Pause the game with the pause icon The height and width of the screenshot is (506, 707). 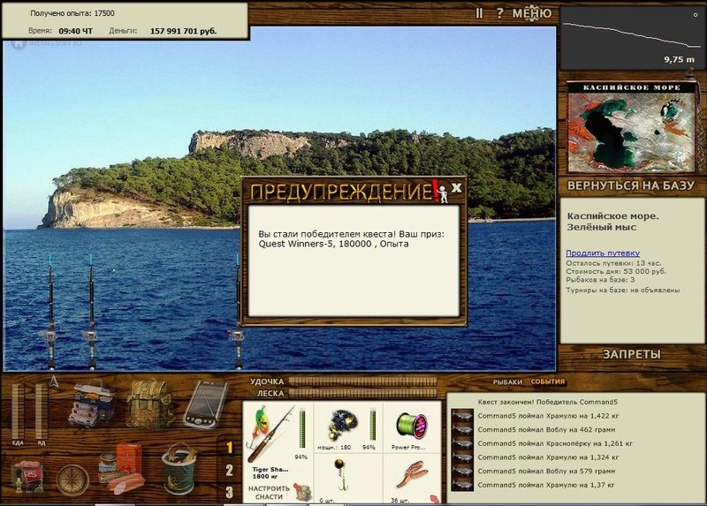tap(479, 13)
